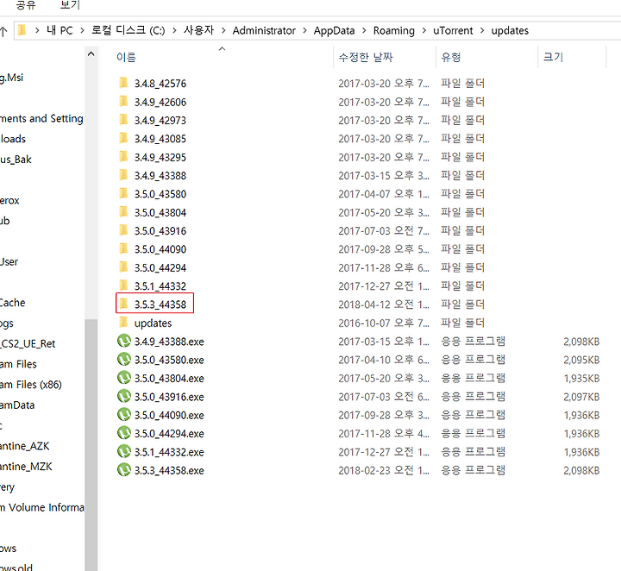621x571 pixels.
Task: Sort by 크기 column header
Action: [x=553, y=58]
